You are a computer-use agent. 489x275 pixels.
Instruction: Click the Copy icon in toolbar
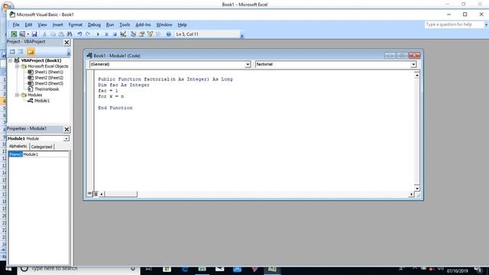click(53, 34)
